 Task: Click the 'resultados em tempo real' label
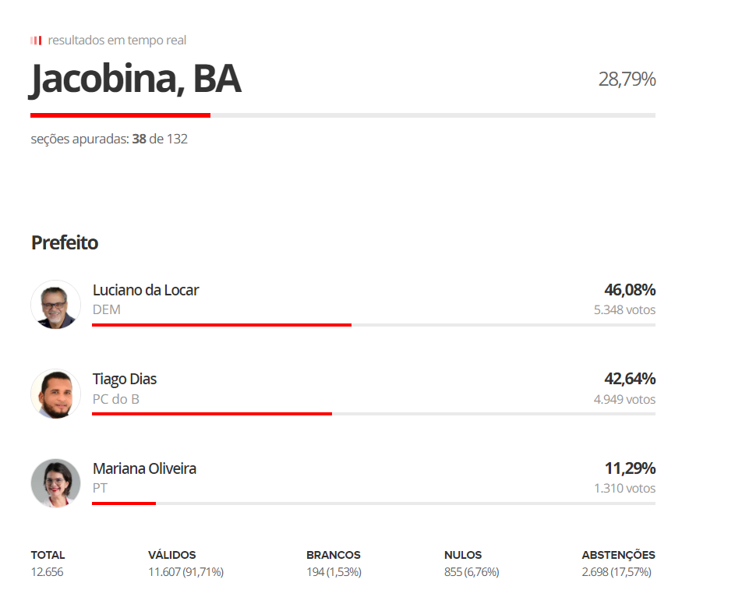[117, 41]
